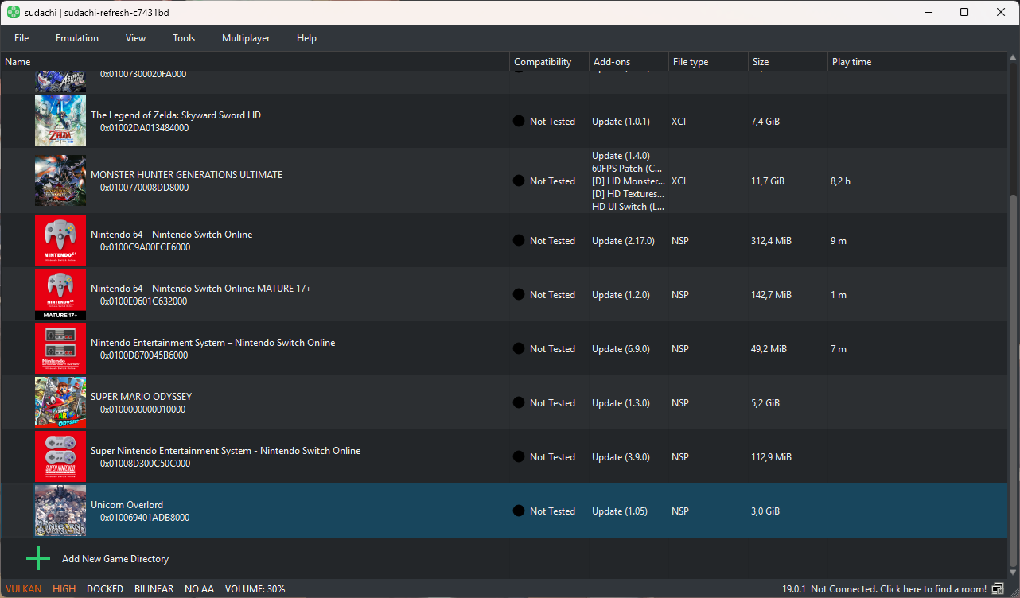This screenshot has width=1020, height=598.
Task: Toggle the VULKAN graphics API button
Action: [x=23, y=589]
